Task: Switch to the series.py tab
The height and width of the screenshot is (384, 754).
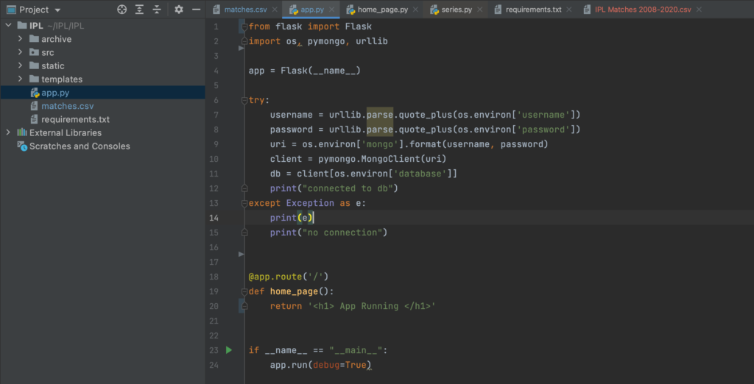Action: 456,10
